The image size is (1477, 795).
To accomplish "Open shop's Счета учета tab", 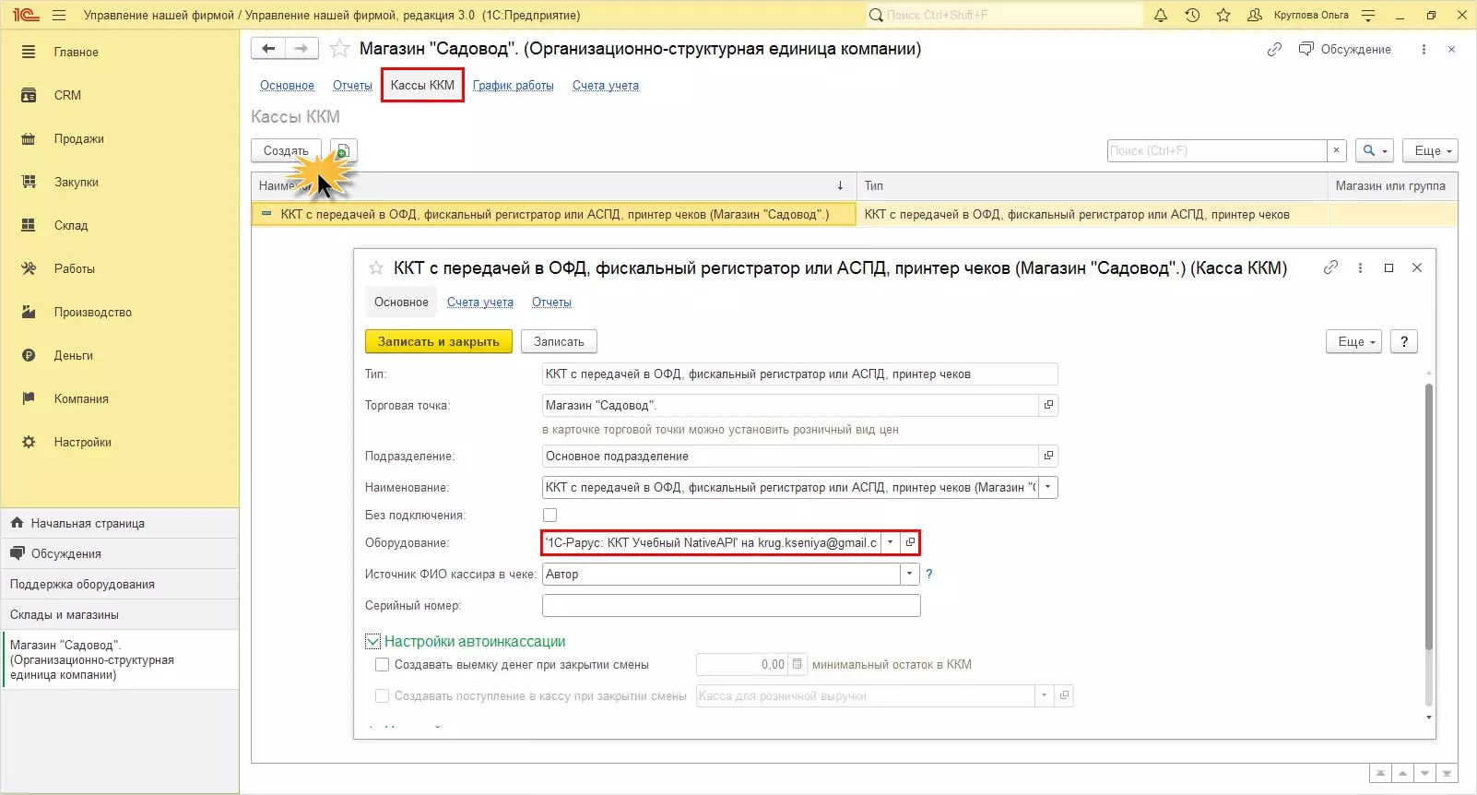I will pyautogui.click(x=606, y=86).
